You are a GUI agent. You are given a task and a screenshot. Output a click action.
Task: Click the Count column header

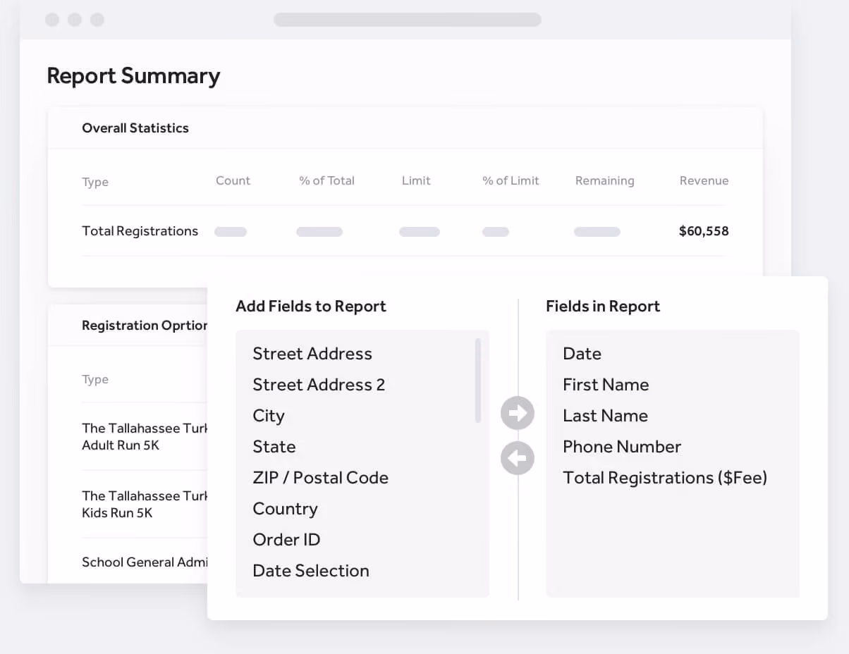coord(233,180)
